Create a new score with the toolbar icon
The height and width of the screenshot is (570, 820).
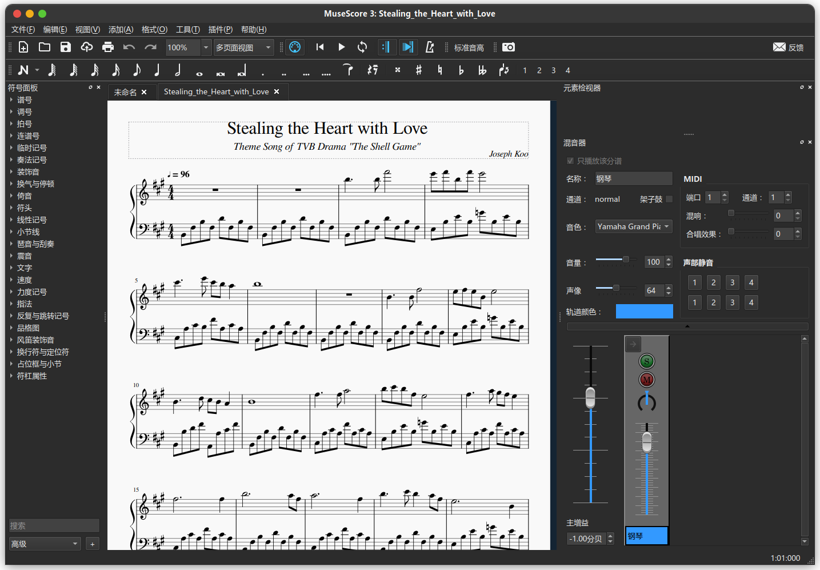click(23, 47)
